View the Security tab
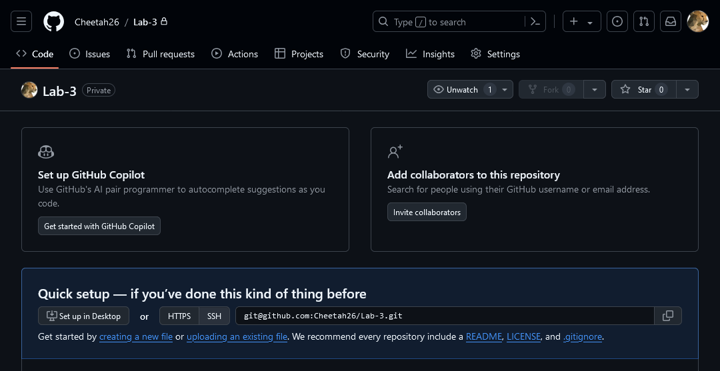Image resolution: width=720 pixels, height=371 pixels. [x=365, y=54]
